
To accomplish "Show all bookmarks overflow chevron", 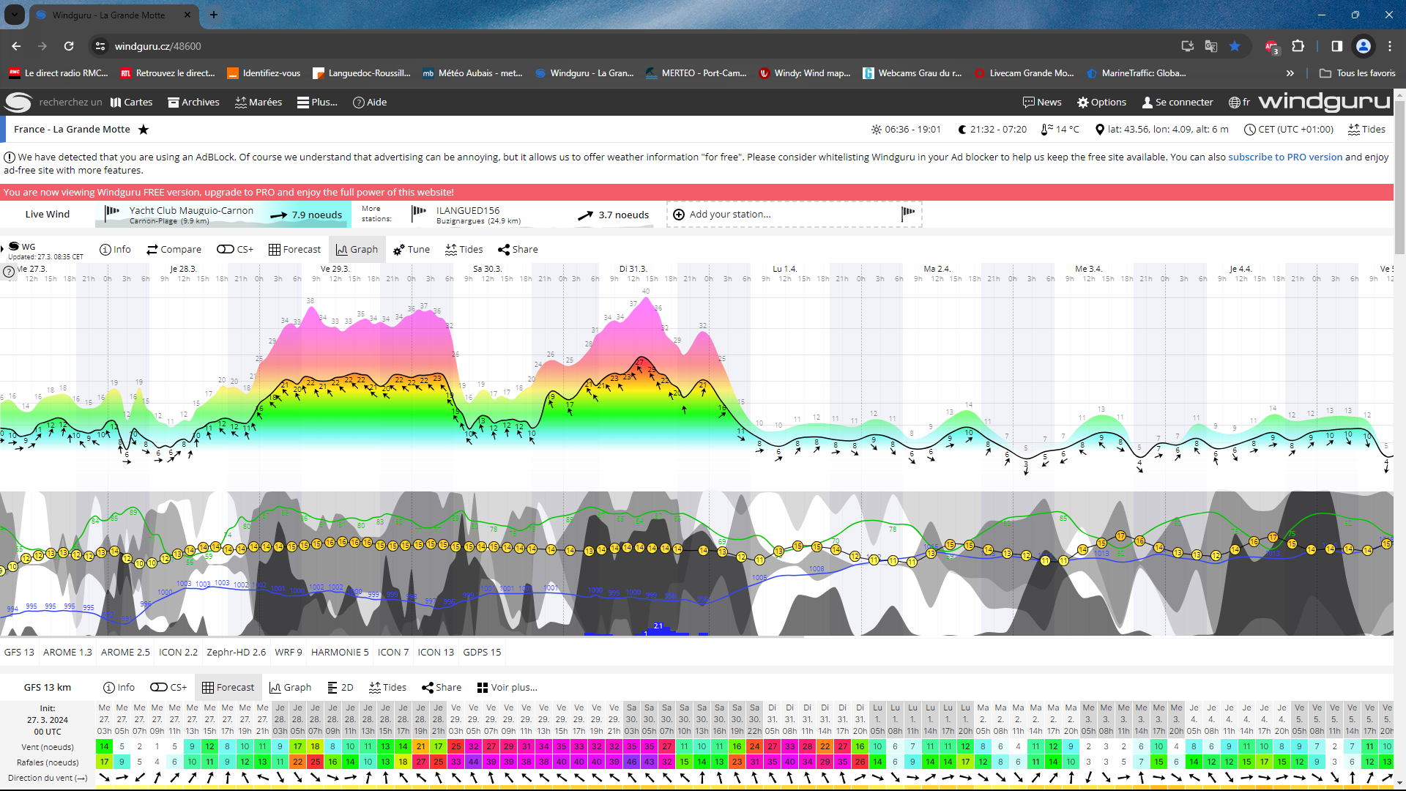I will 1290,73.
